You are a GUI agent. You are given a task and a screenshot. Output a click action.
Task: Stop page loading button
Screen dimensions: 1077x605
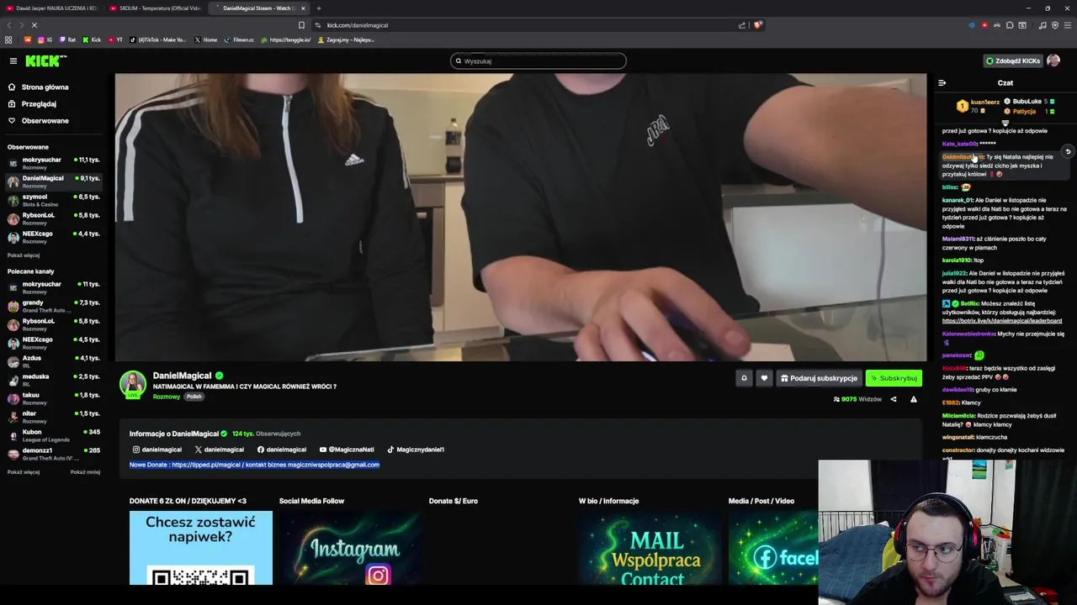pyautogui.click(x=34, y=25)
